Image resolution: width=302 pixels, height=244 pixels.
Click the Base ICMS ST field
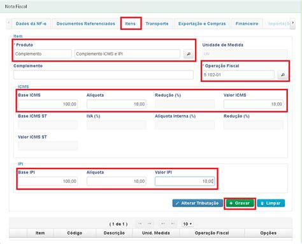pos(48,125)
